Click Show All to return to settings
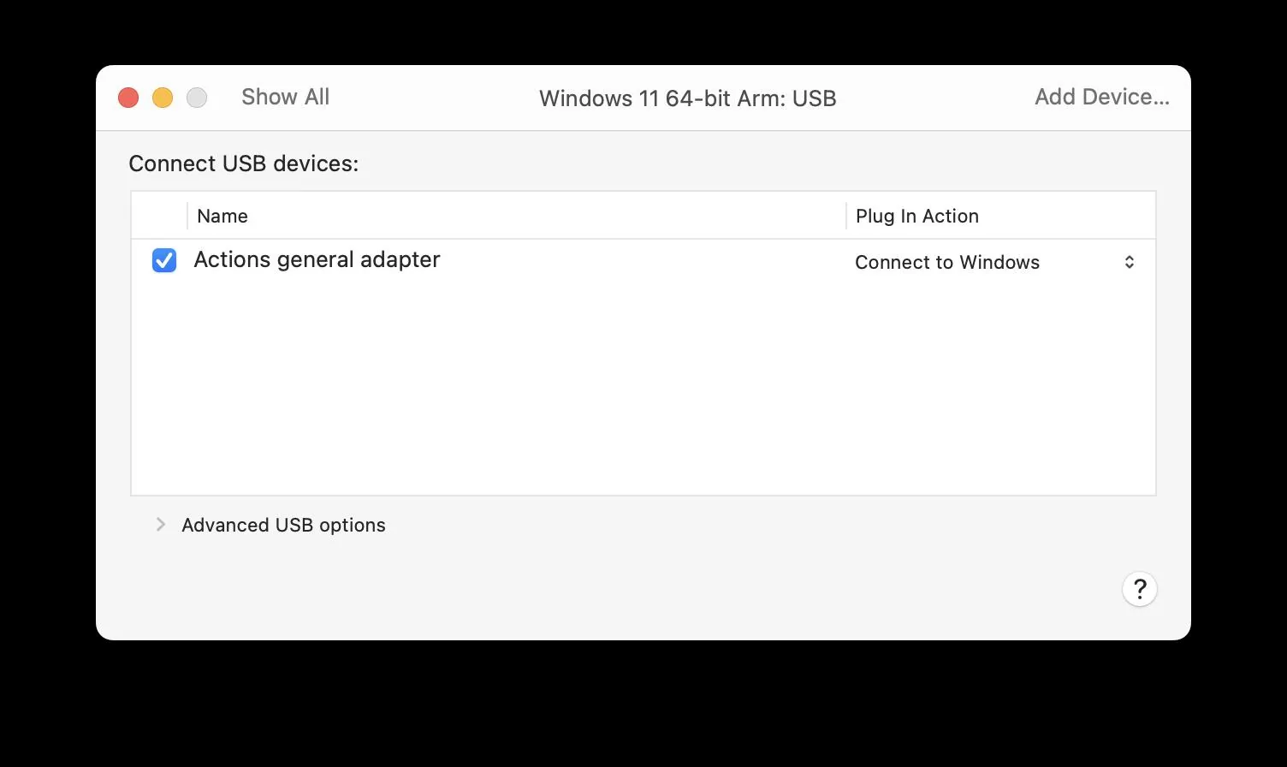The width and height of the screenshot is (1287, 767). 285,97
